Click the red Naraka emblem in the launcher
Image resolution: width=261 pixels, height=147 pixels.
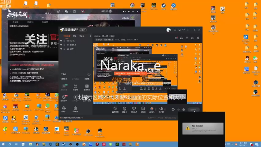[x=83, y=11]
